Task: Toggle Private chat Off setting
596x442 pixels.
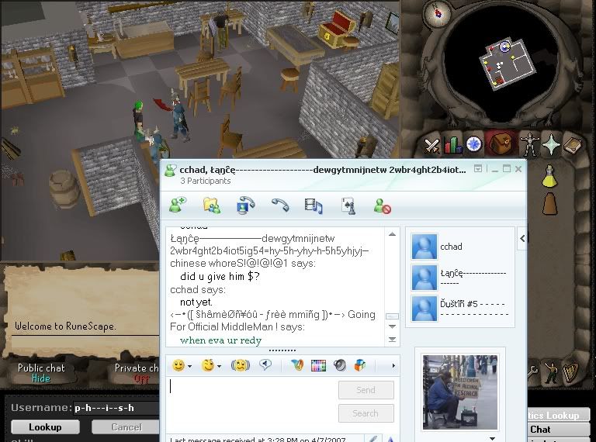Action: point(136,373)
